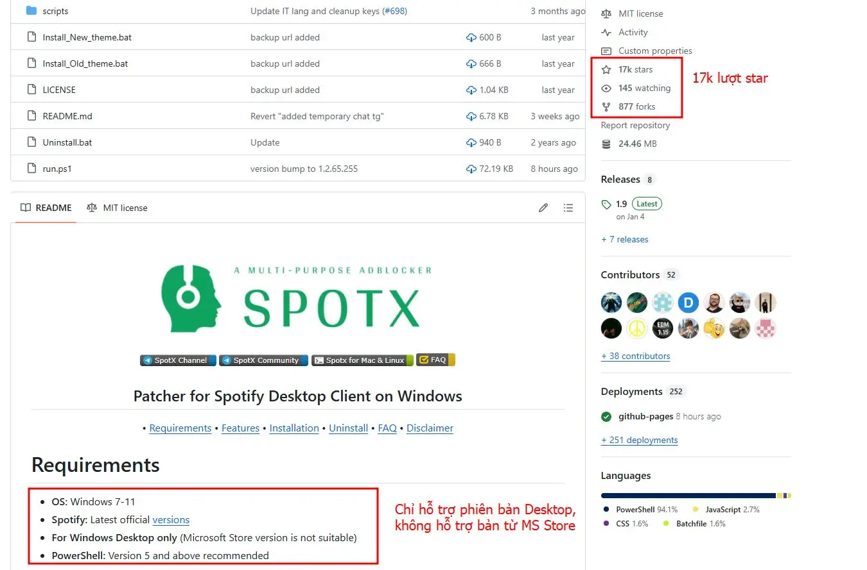Click the eye icon beside 145 watching
Screen dimensions: 867x570
606,88
